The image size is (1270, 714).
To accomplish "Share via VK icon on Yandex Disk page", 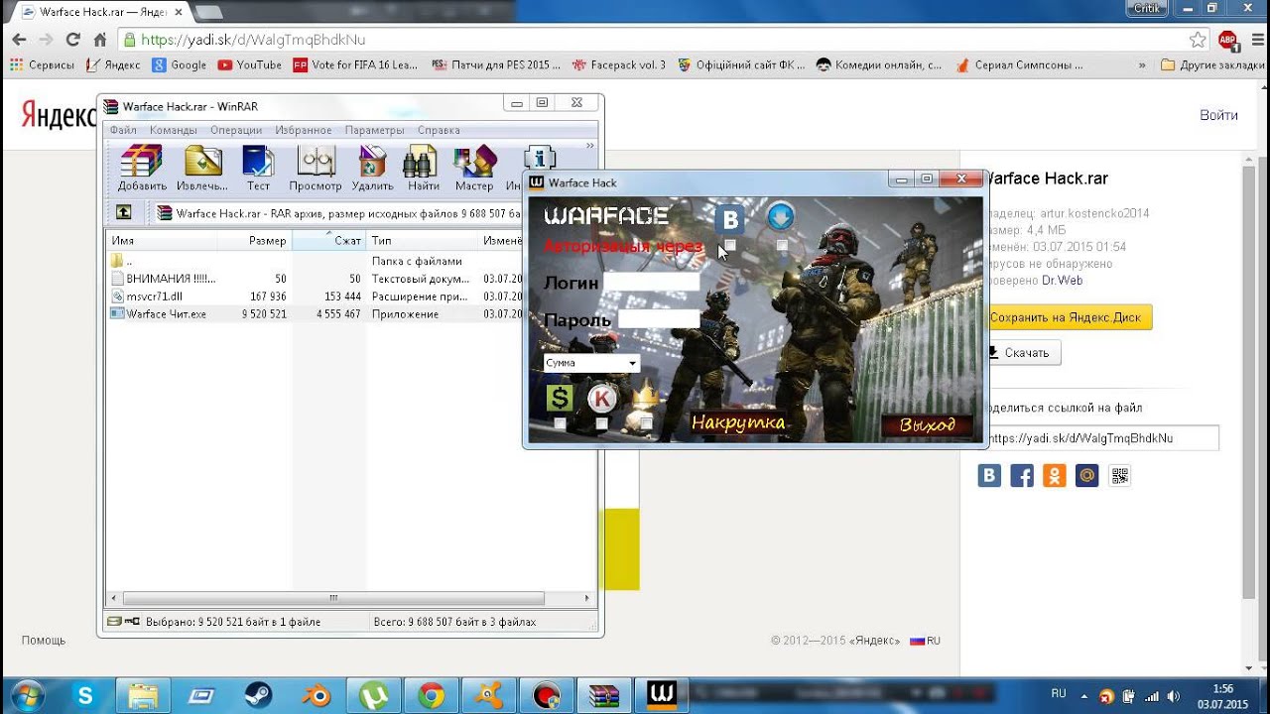I will 989,476.
